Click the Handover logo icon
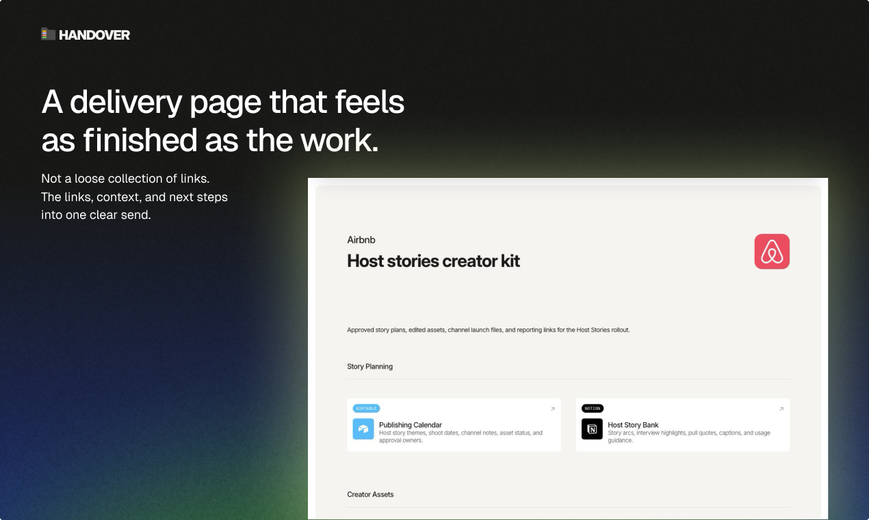Screen dimensions: 869x520 (48, 34)
